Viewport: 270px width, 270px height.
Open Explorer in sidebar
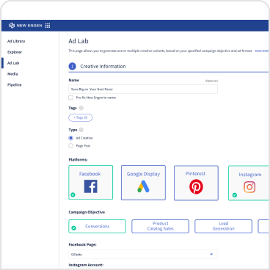tap(15, 52)
